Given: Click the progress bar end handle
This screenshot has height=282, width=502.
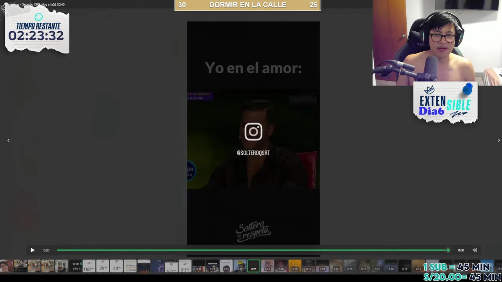Looking at the screenshot, I should (448, 250).
